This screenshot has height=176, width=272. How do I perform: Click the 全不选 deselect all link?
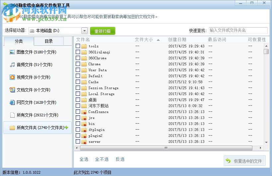102,159
